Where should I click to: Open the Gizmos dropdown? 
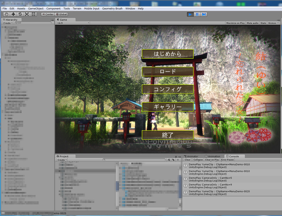(x=273, y=23)
